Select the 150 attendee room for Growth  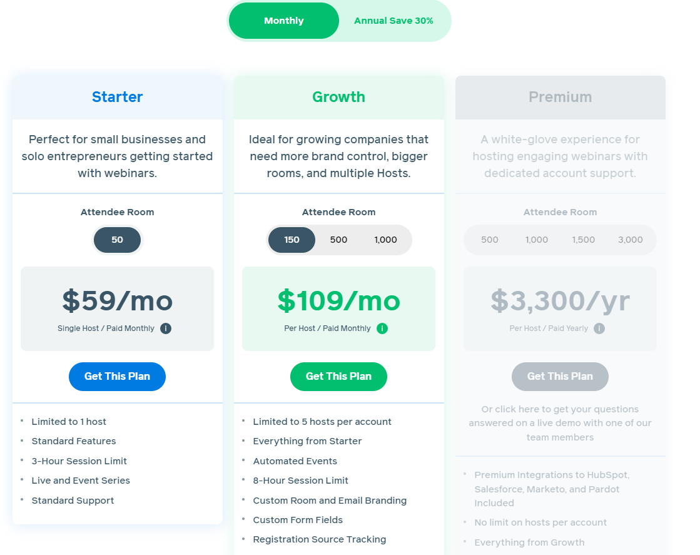292,240
